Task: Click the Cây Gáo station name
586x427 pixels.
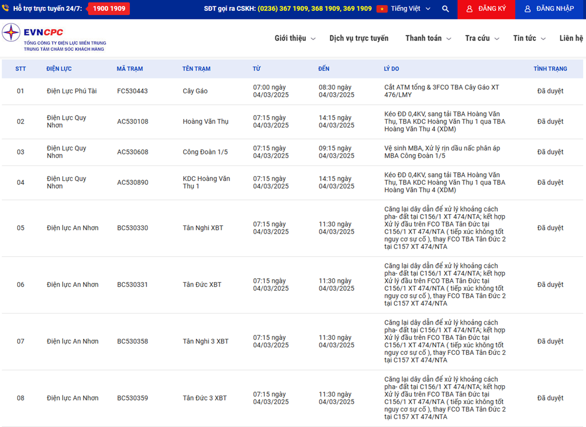Action: click(195, 91)
